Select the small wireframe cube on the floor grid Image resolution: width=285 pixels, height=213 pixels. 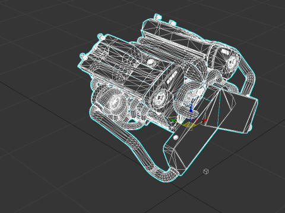point(206,172)
